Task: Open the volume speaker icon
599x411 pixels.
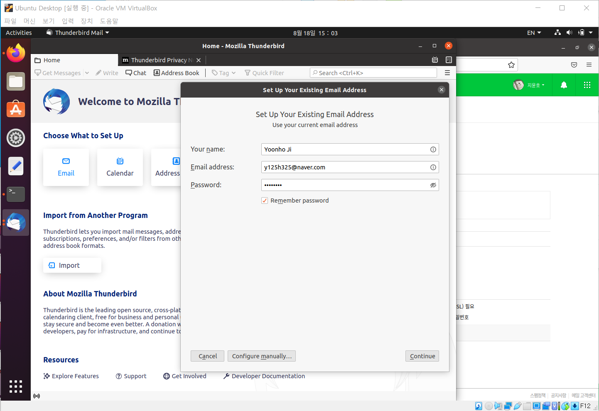Action: [569, 32]
